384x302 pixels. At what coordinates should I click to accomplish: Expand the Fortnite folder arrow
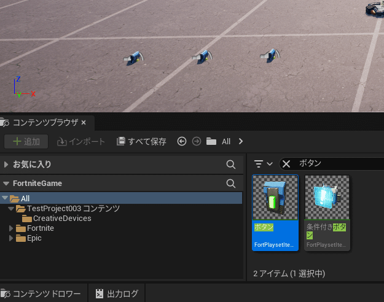click(x=11, y=228)
